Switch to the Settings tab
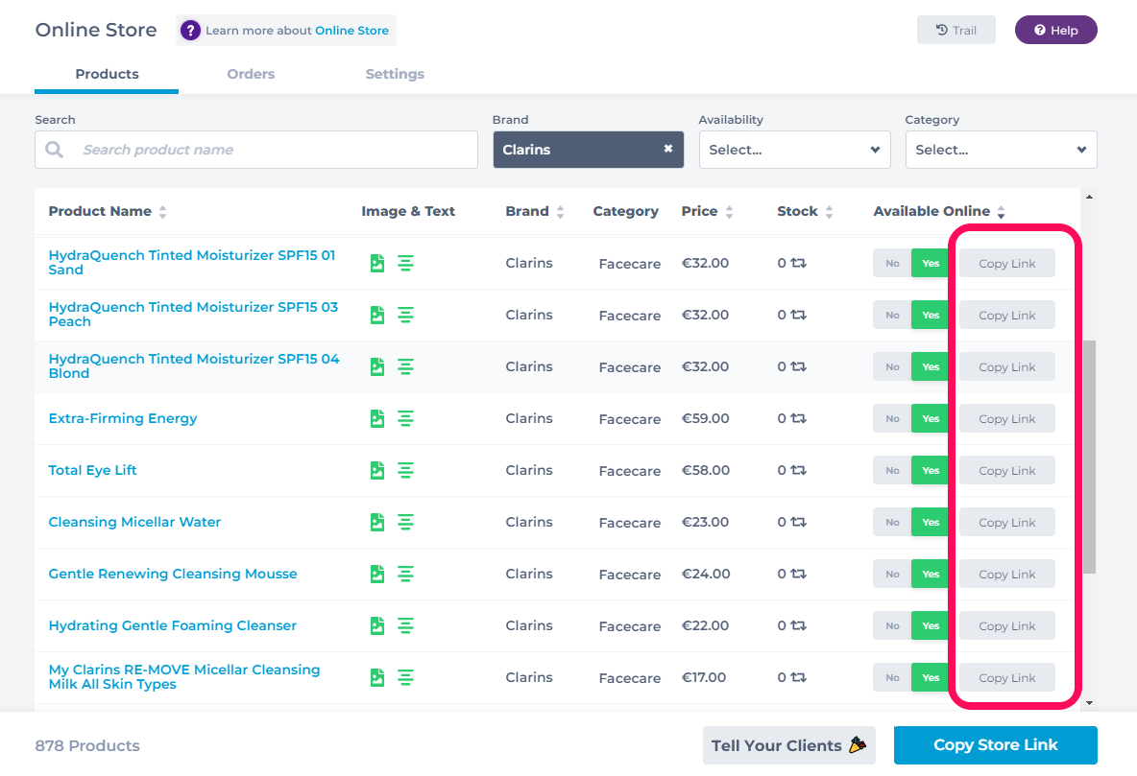Image resolution: width=1137 pixels, height=776 pixels. pyautogui.click(x=395, y=74)
